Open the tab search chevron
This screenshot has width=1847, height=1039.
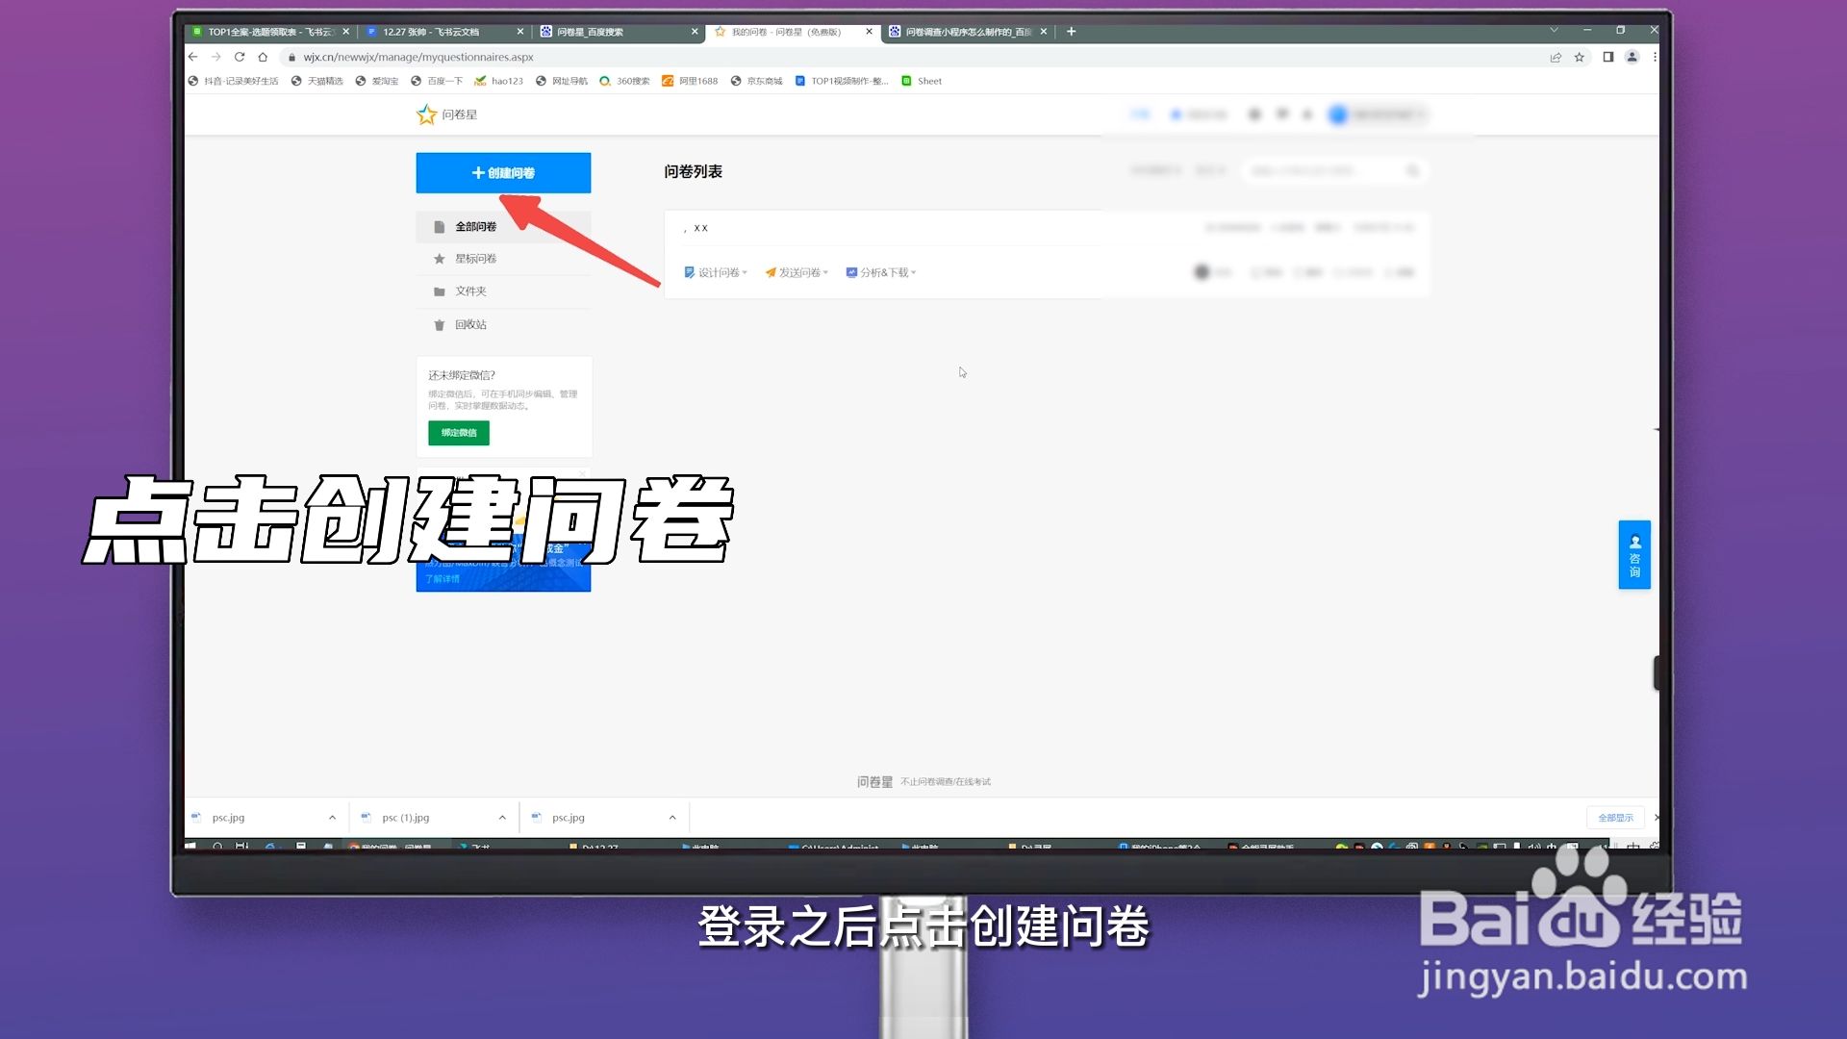tap(1554, 31)
